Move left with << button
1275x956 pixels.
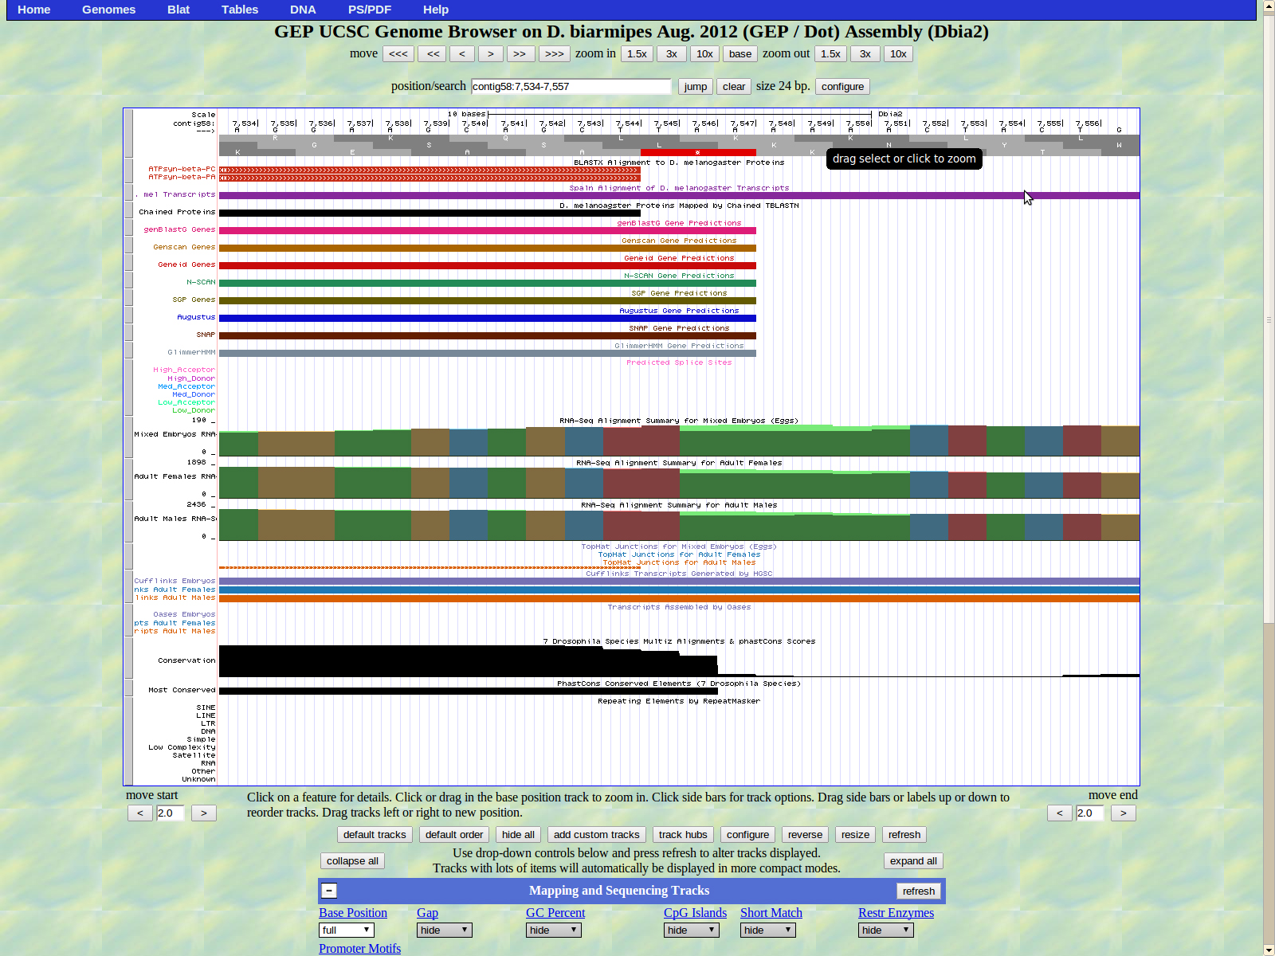pos(433,54)
